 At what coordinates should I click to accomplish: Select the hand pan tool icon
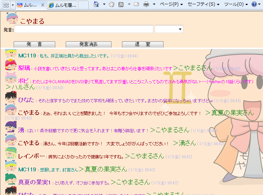point(111,4)
